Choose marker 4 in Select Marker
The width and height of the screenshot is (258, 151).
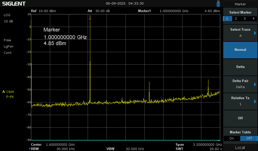pos(253,19)
